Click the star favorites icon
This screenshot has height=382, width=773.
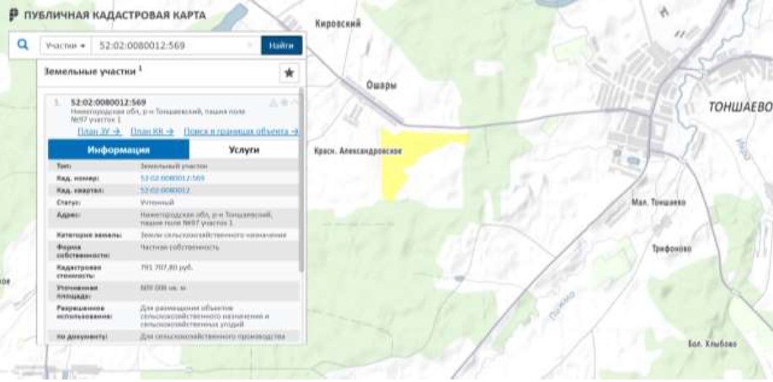tap(289, 73)
